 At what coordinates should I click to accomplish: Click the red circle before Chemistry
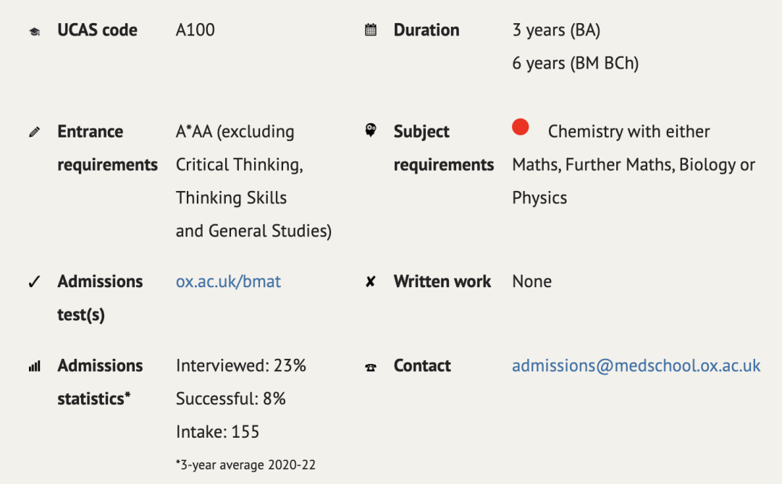pos(520,127)
